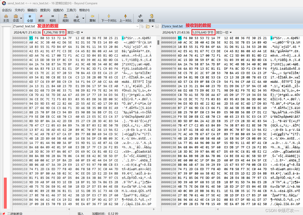The image size is (303, 215).
Task: Toggle Show Differences (差别) filter
Action: pos(41,18)
